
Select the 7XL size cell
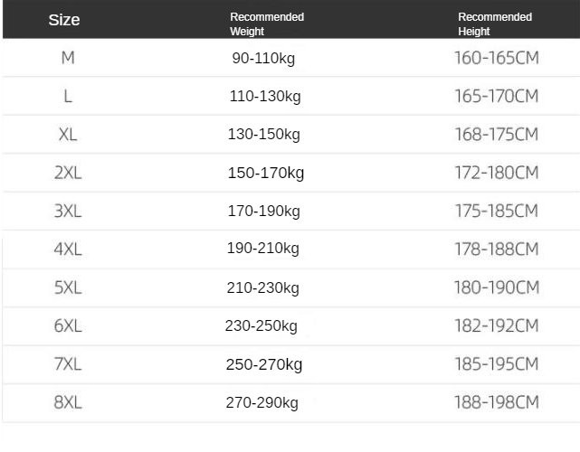pos(68,364)
